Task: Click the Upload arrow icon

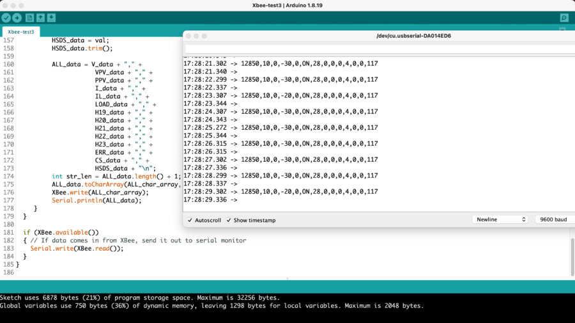Action: [17, 18]
